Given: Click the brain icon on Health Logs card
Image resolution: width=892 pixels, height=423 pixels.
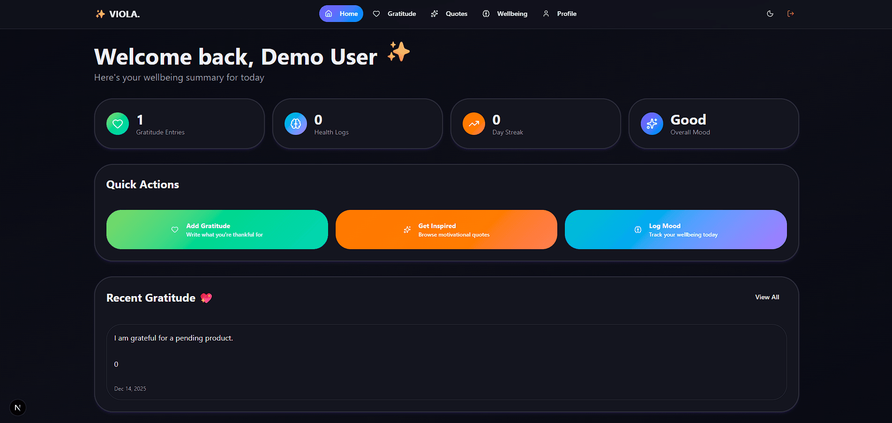Looking at the screenshot, I should pos(296,124).
